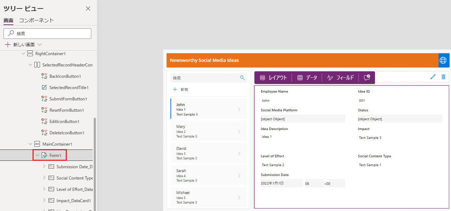Select SelectedRecordTitle1 in the tree

[69, 88]
